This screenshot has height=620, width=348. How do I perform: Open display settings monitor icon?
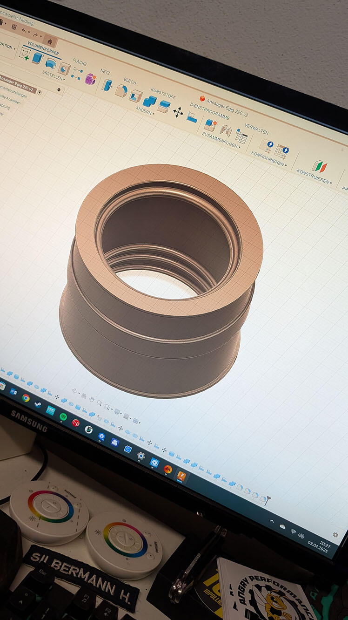click(117, 411)
